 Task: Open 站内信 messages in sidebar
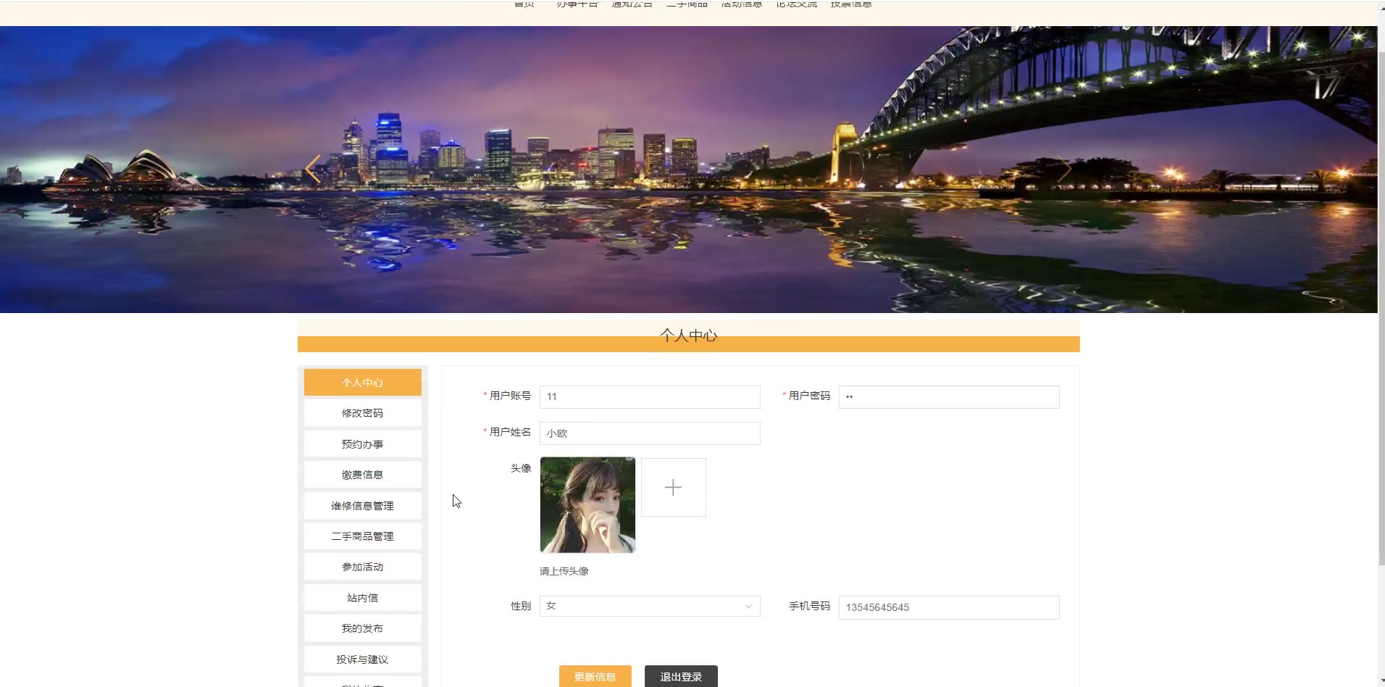pyautogui.click(x=362, y=598)
